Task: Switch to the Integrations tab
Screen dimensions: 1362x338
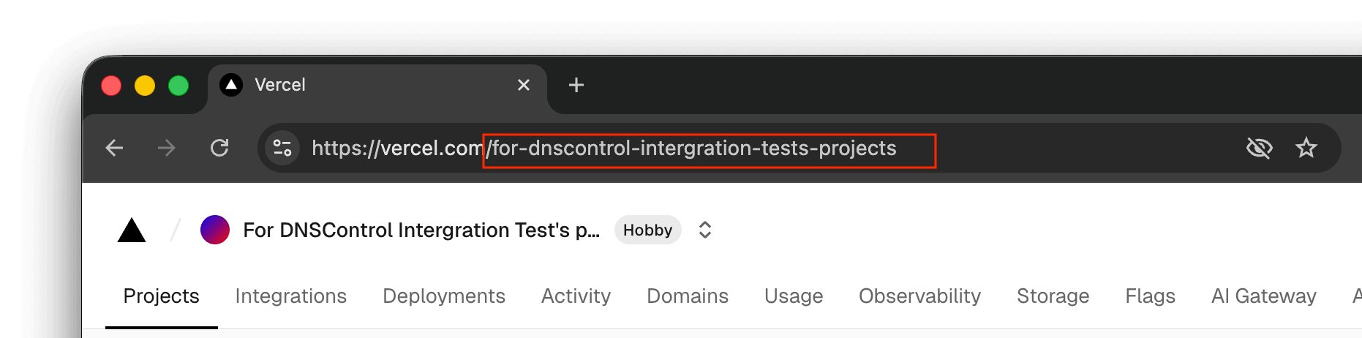Action: coord(290,296)
